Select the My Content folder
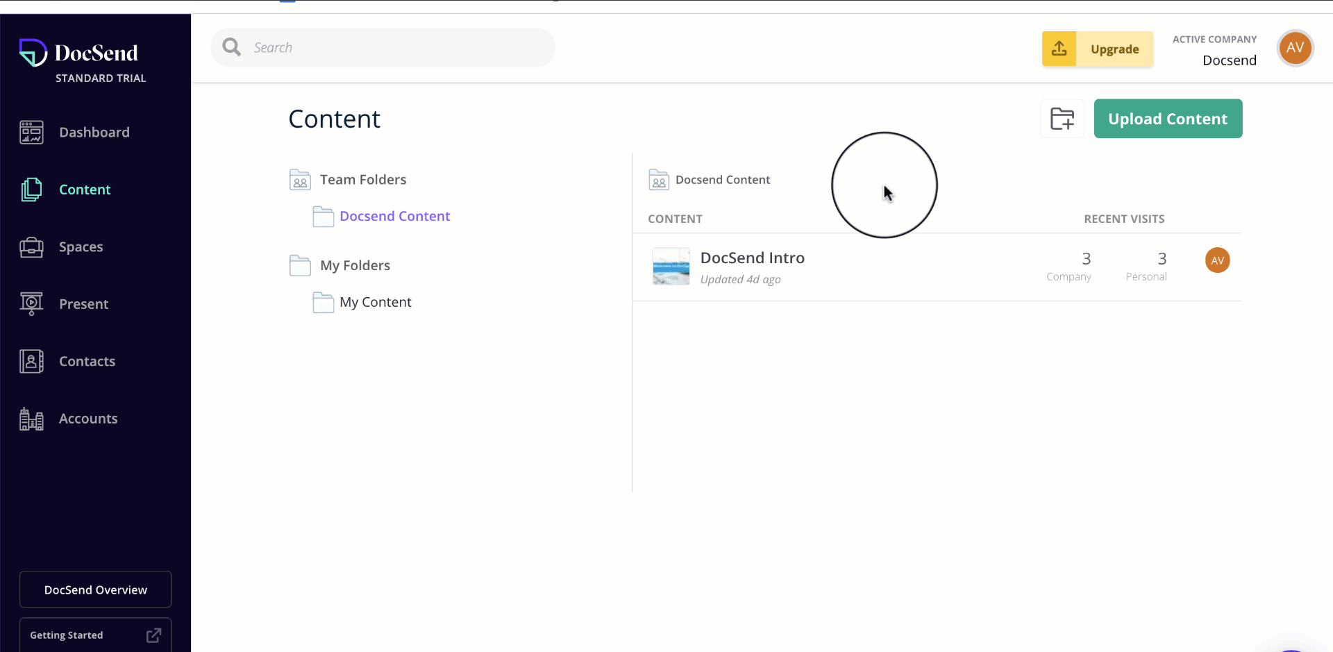Viewport: 1333px width, 652px height. (375, 302)
